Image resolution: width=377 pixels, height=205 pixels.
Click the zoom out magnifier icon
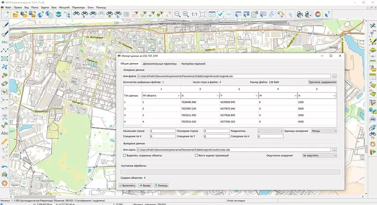(x=178, y=15)
